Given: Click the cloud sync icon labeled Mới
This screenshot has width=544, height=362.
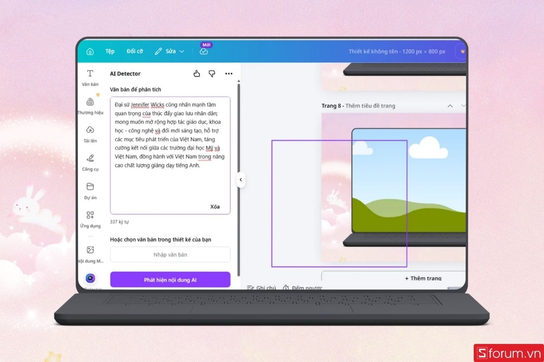Looking at the screenshot, I should 204,51.
